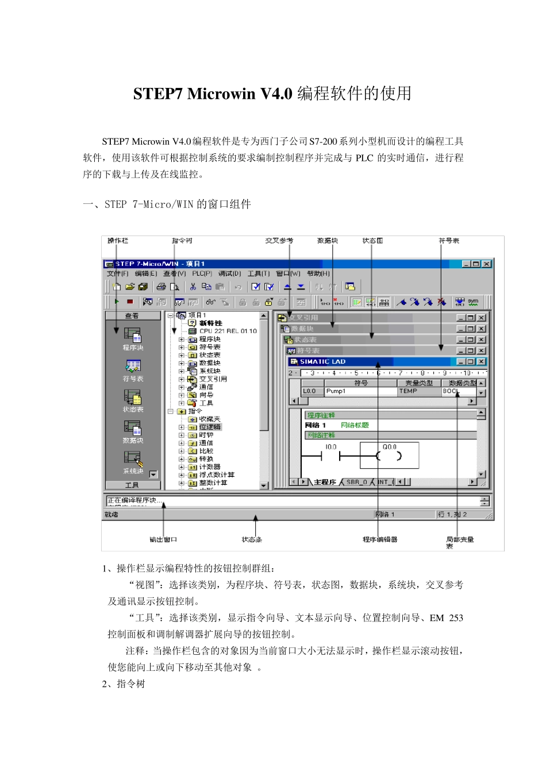546x772 pixels.
Task: Expand the 符号表 node in instruction tree
Action: [182, 348]
